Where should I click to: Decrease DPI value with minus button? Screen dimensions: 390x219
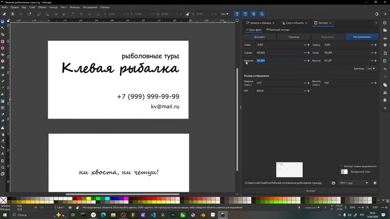(x=305, y=91)
